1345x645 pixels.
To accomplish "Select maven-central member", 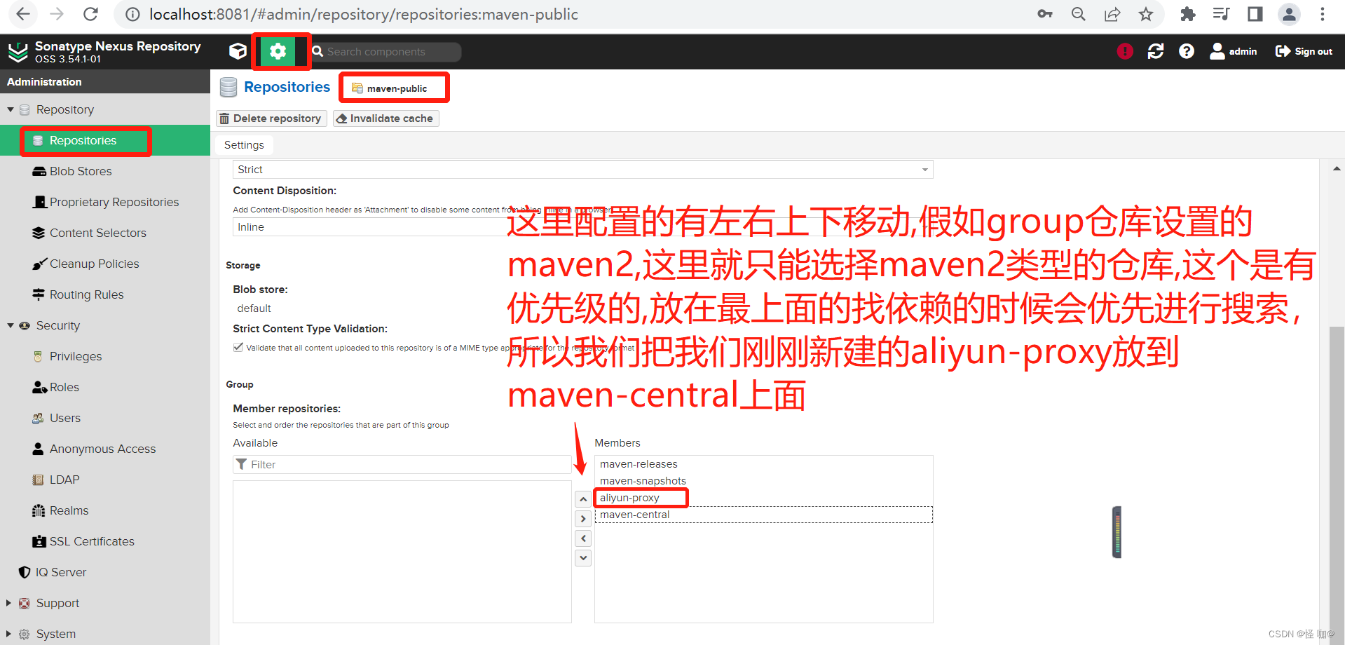I will (763, 515).
